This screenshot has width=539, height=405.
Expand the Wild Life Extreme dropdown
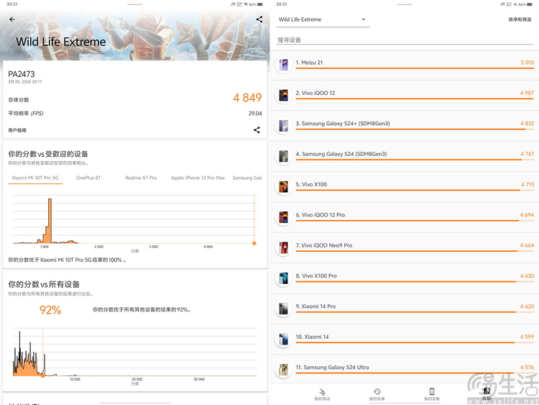coord(323,19)
